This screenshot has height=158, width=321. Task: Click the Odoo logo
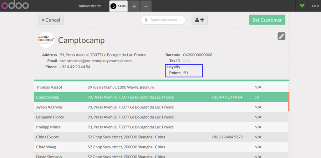coord(15,5)
